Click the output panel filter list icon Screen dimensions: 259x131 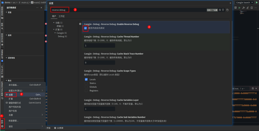tap(253, 89)
